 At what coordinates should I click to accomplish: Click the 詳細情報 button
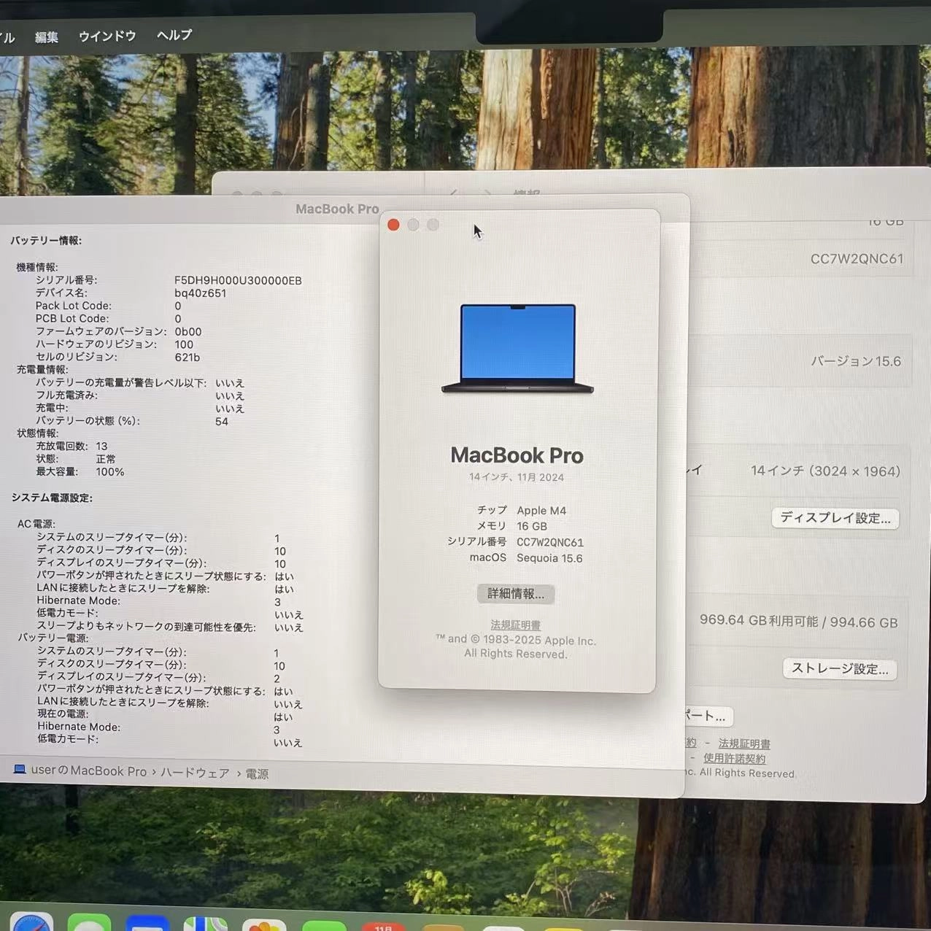(516, 594)
